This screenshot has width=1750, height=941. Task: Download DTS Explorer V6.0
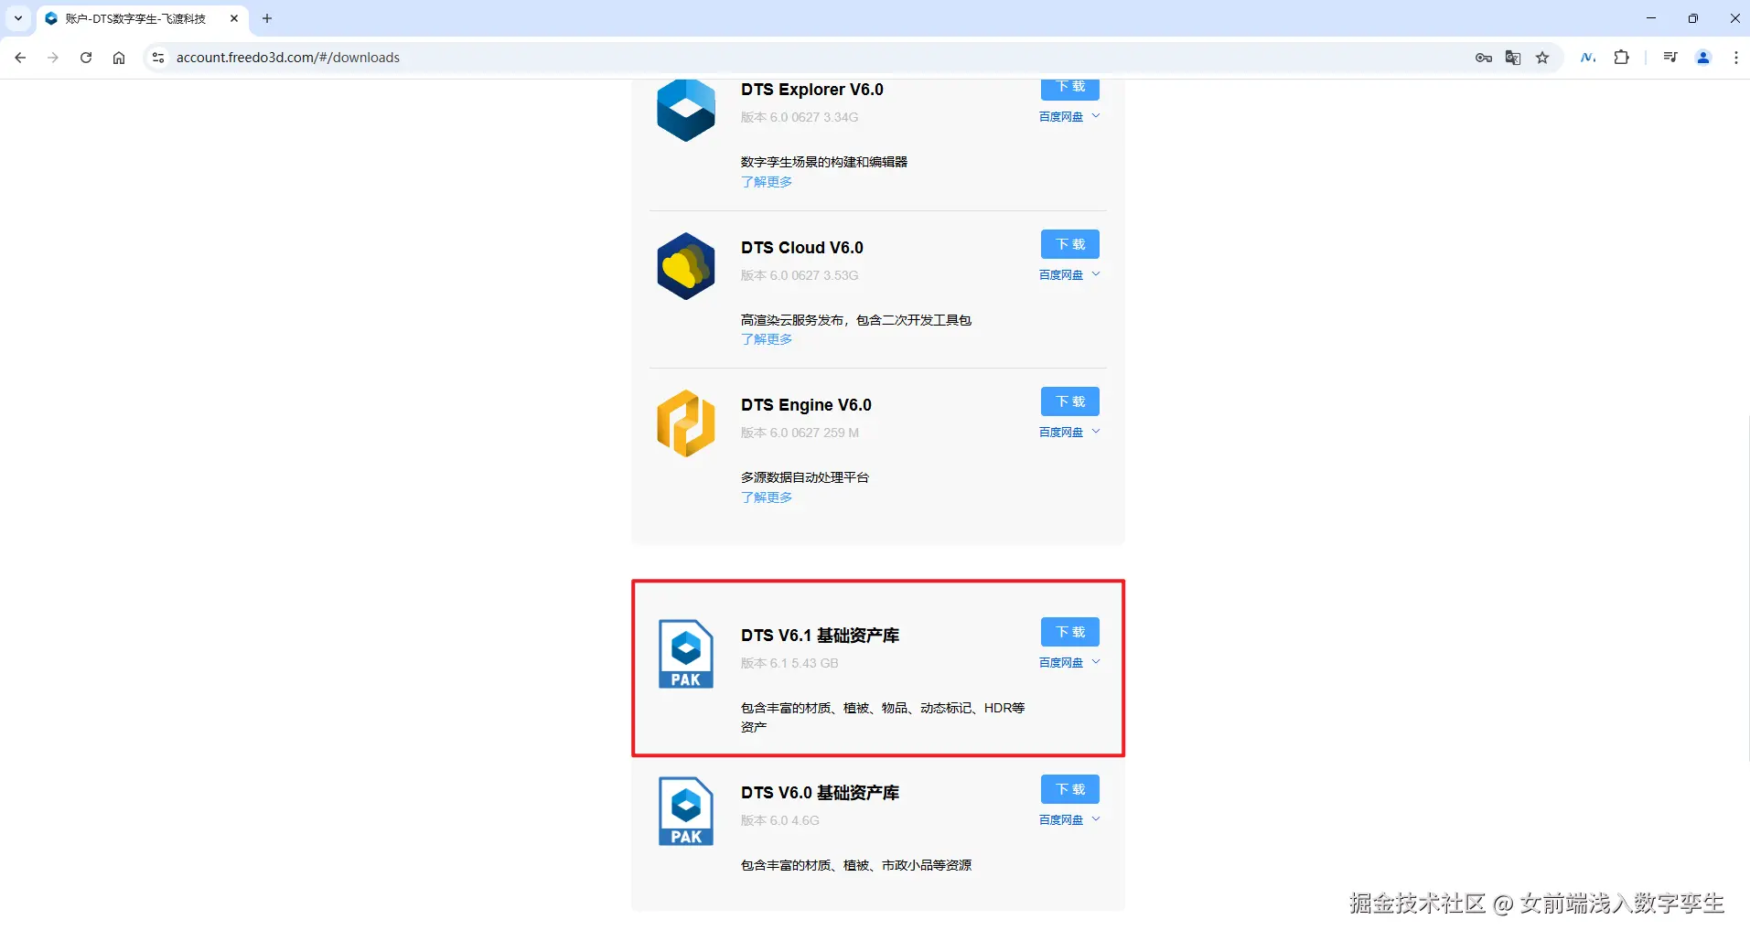(1070, 88)
